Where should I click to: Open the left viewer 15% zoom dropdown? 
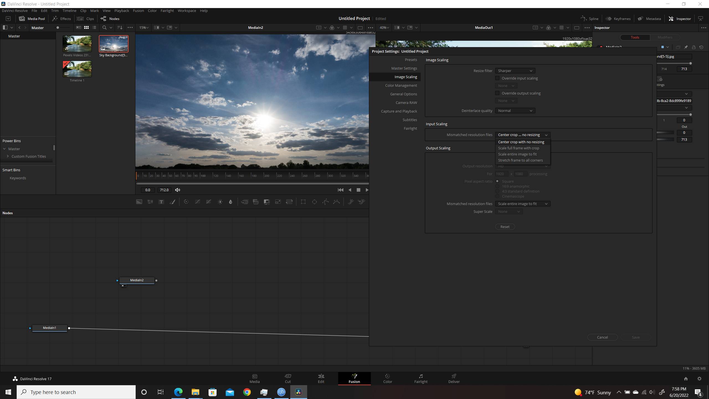click(x=144, y=27)
